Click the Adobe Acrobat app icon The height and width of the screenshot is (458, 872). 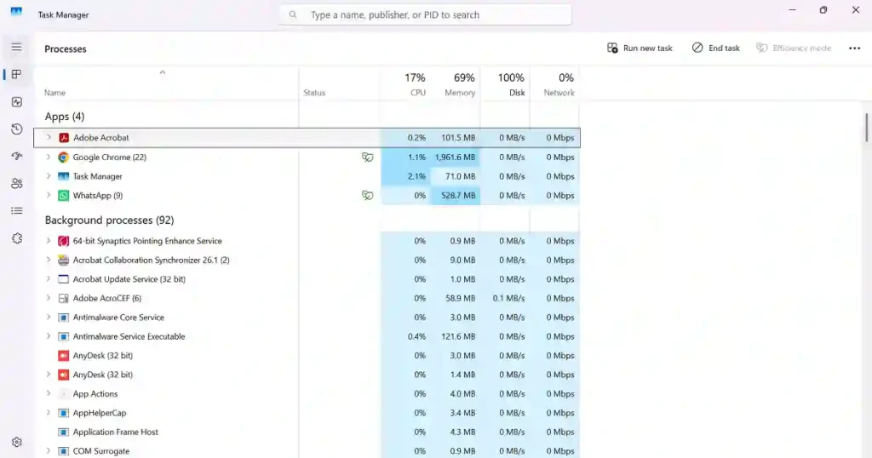(x=63, y=138)
